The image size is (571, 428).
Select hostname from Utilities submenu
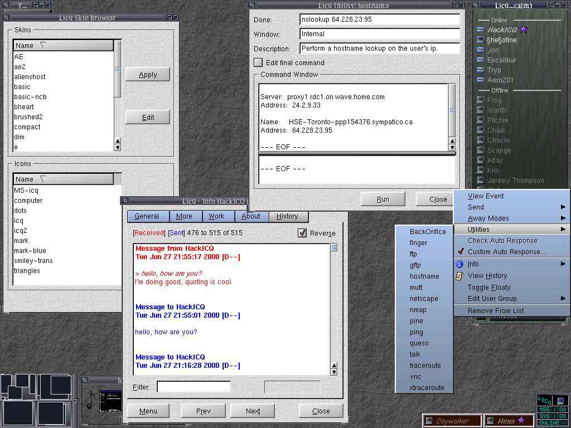[x=424, y=276]
